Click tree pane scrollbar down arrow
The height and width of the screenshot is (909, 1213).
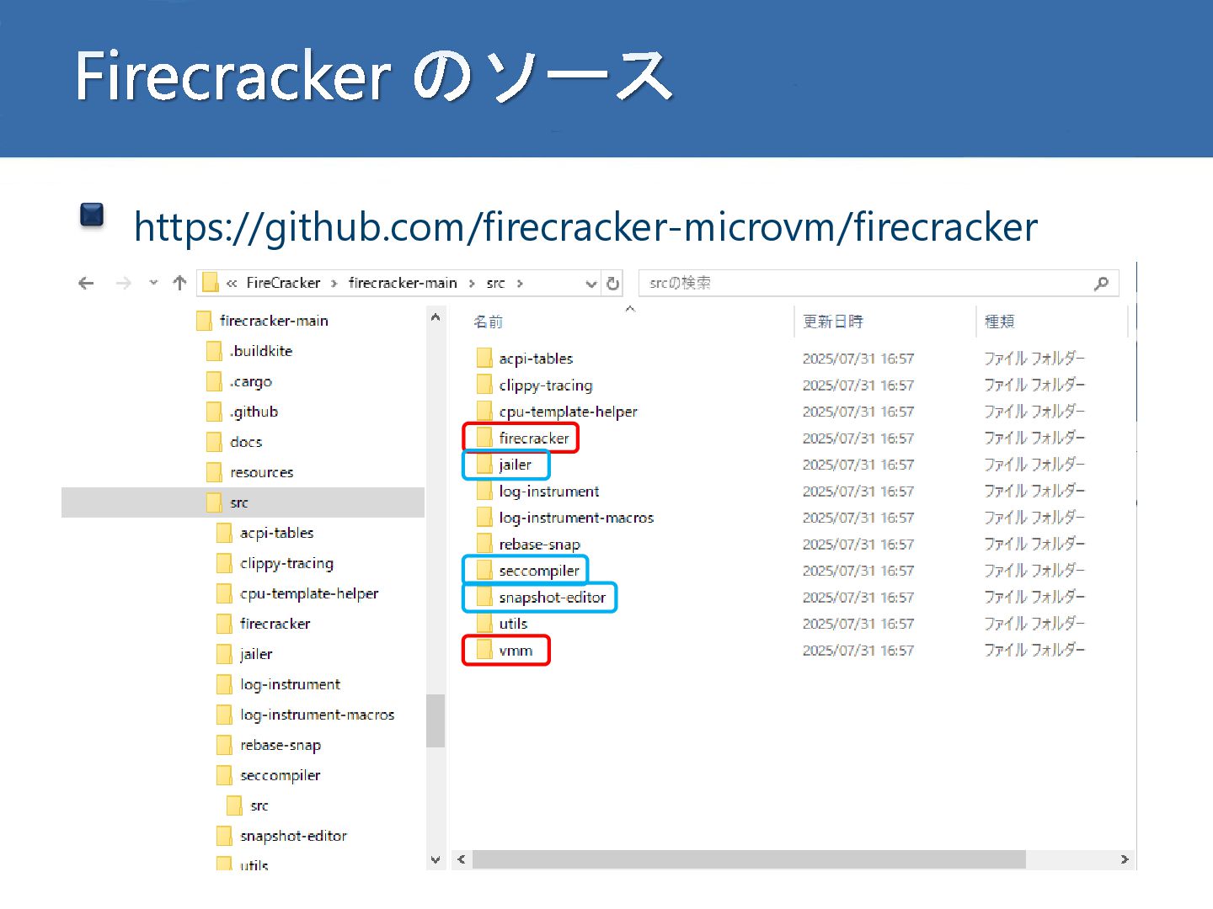click(436, 859)
